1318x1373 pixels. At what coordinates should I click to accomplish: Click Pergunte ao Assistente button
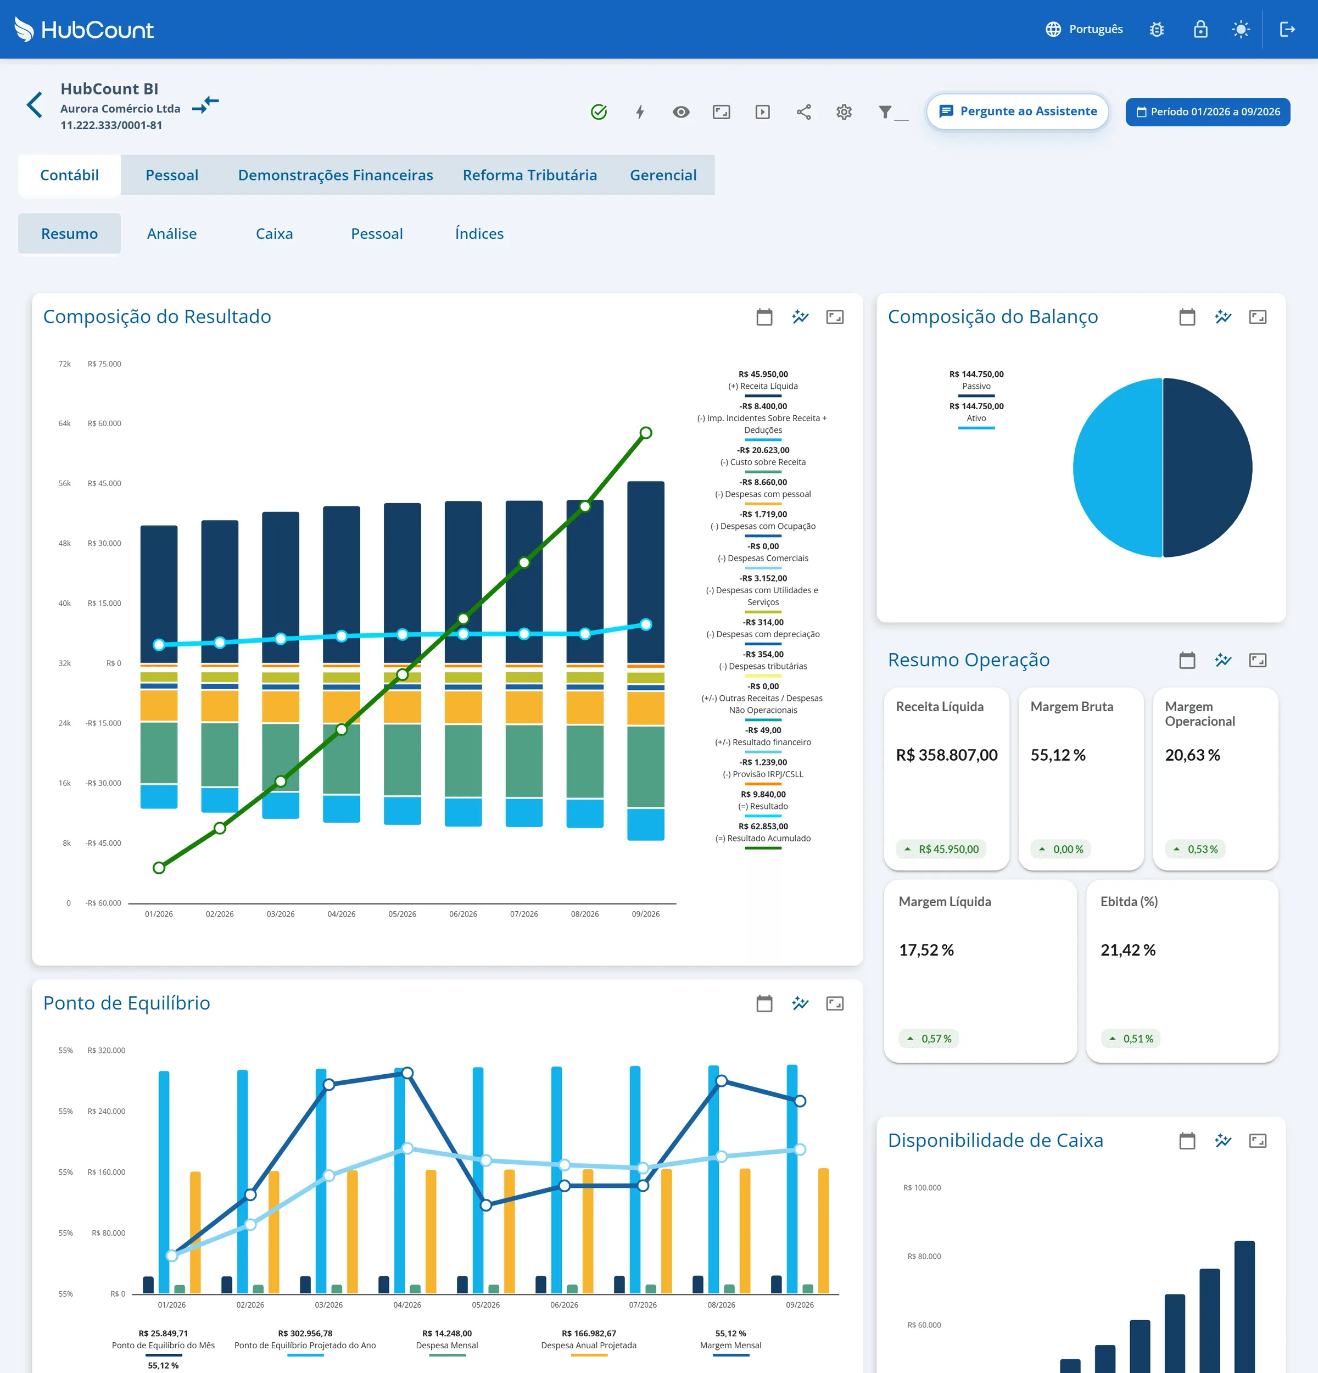tap(1018, 111)
